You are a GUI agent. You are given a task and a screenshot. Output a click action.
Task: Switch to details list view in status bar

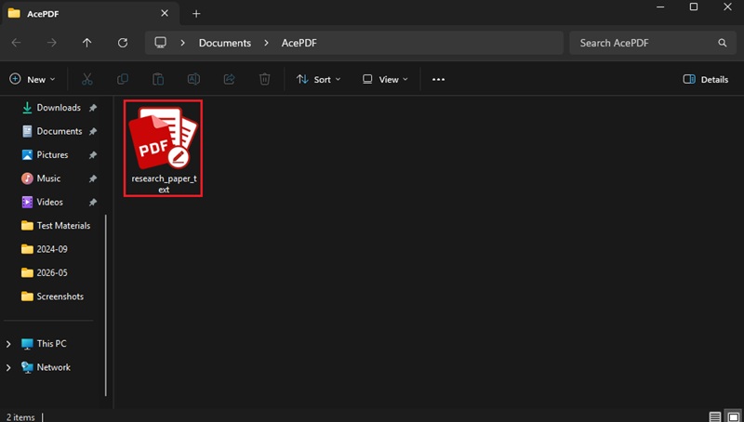coord(715,416)
